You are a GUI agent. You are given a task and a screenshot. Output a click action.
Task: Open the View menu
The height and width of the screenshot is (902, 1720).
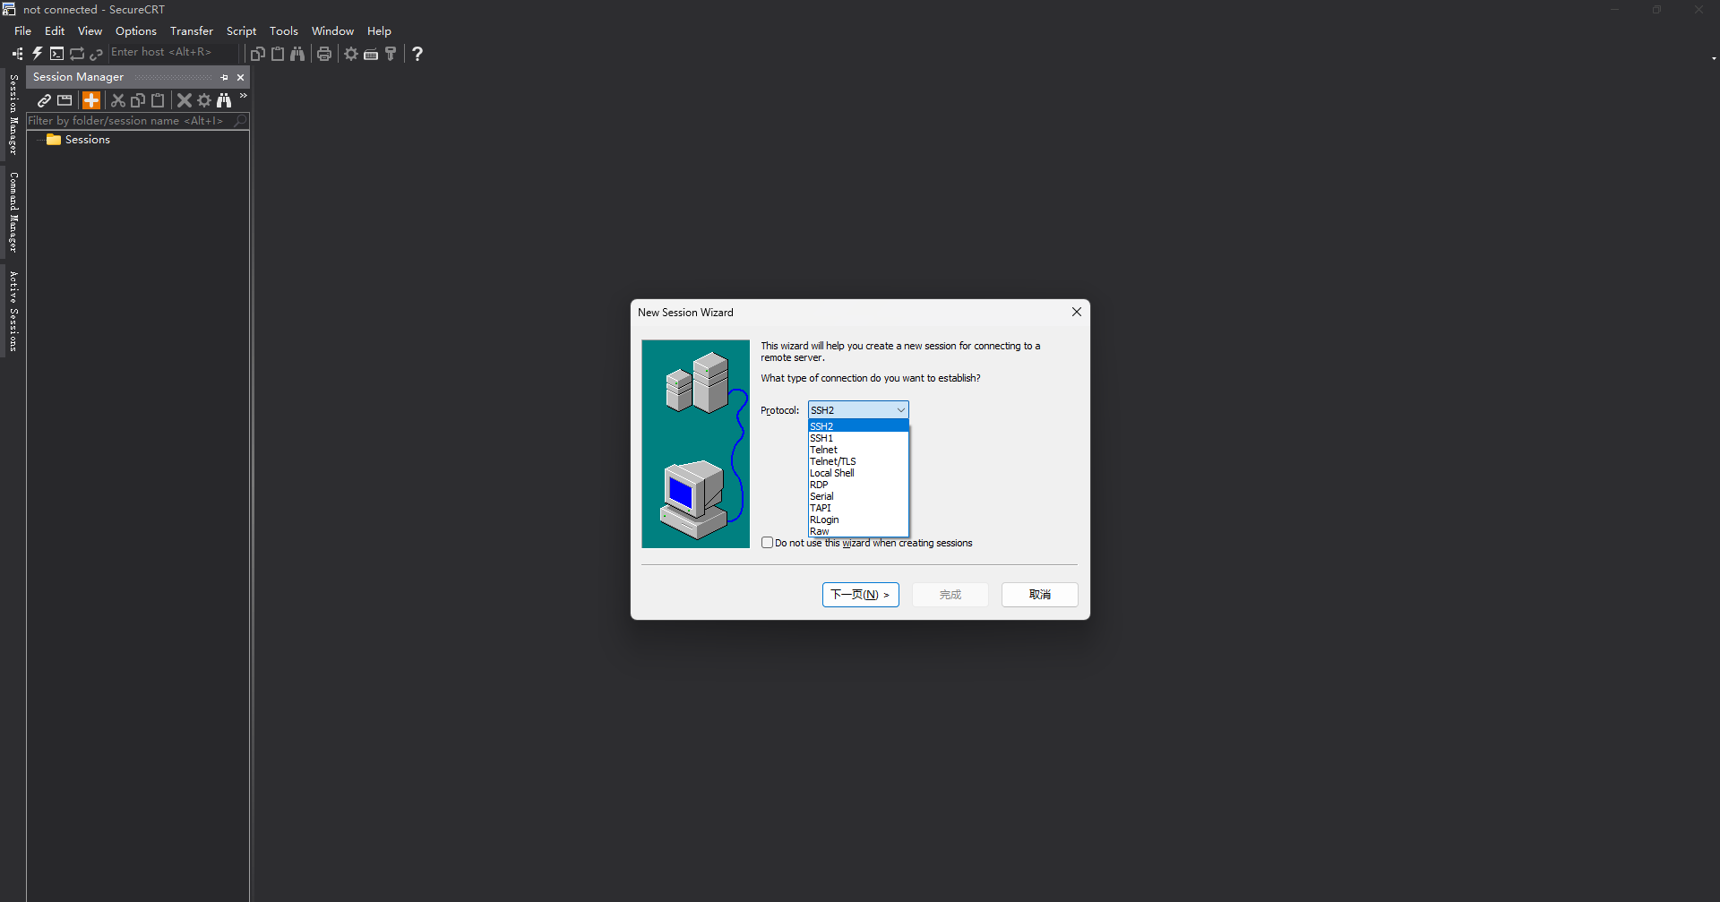[x=90, y=30]
